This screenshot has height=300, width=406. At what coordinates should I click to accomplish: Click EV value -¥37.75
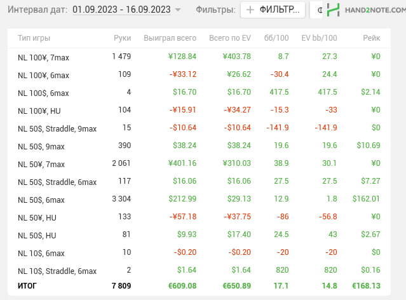pos(238,216)
